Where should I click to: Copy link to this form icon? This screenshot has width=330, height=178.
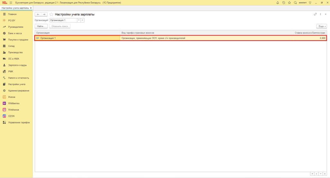coord(315,14)
